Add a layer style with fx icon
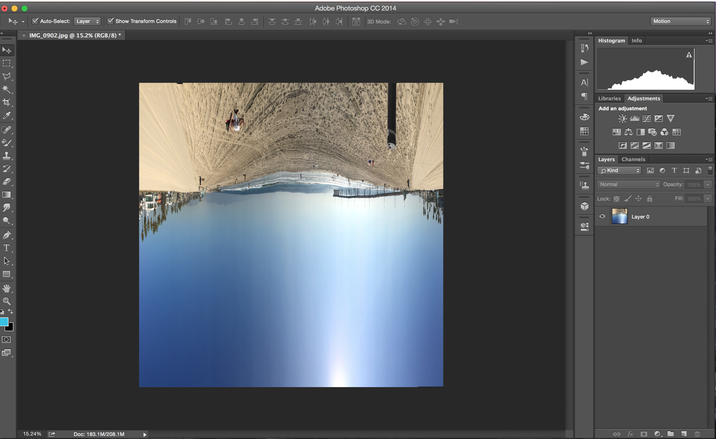Screen dimensions: 716x439 [x=630, y=434]
